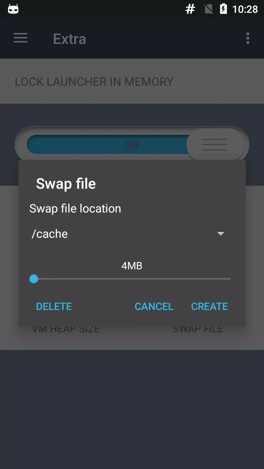Click the Extra title in the app bar
Viewport: 264px width, 469px height.
(x=70, y=39)
